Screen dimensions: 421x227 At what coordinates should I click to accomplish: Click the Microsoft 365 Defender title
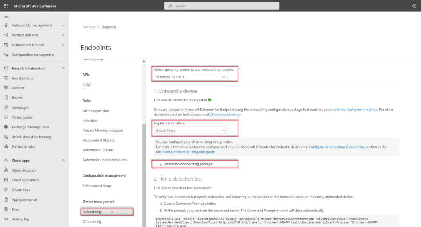point(35,6)
